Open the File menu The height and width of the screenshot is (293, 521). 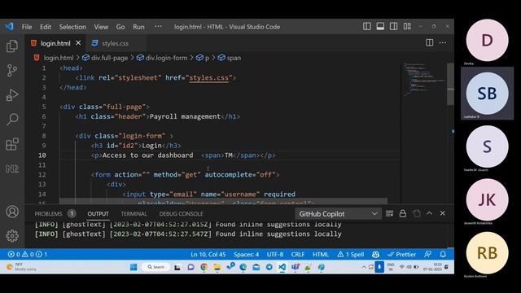pos(27,27)
